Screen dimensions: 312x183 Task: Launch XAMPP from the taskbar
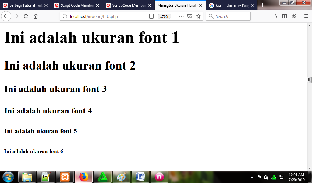(65, 177)
